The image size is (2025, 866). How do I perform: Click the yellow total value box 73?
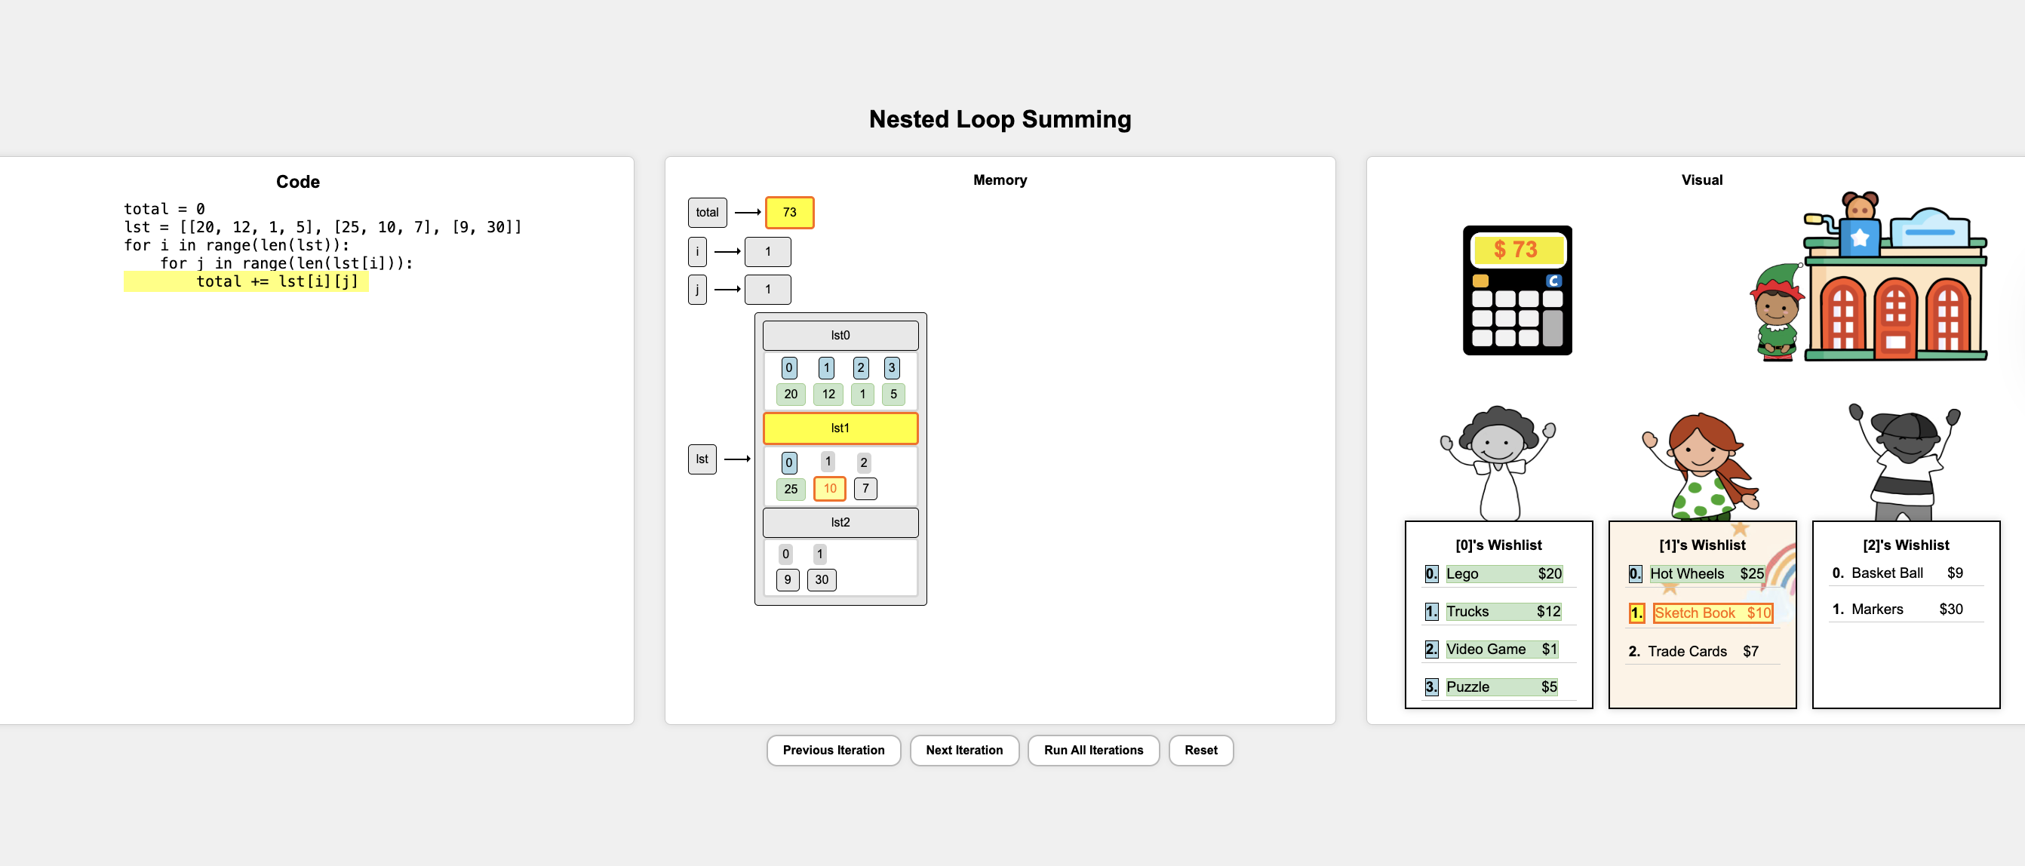coord(789,212)
